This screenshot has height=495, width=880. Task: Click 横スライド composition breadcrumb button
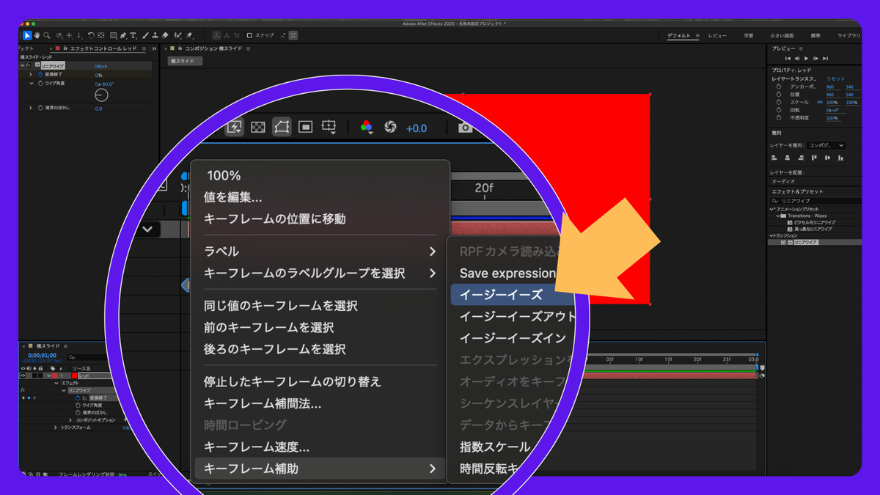pos(185,61)
